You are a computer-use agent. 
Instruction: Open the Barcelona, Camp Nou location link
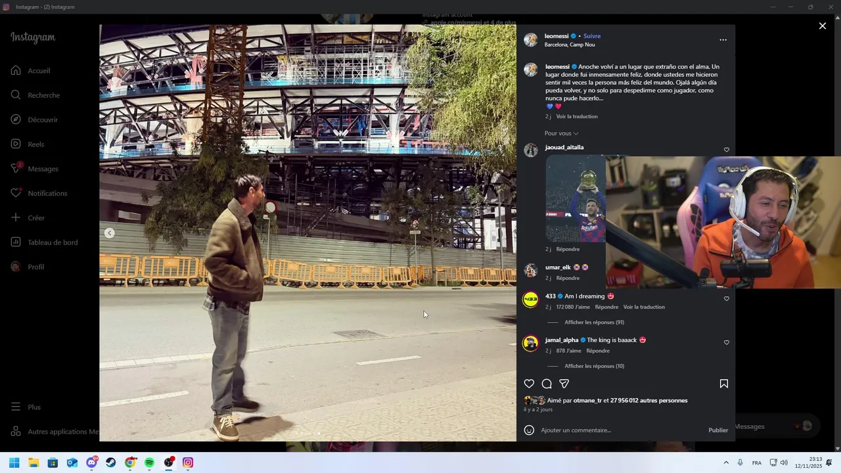(570, 45)
